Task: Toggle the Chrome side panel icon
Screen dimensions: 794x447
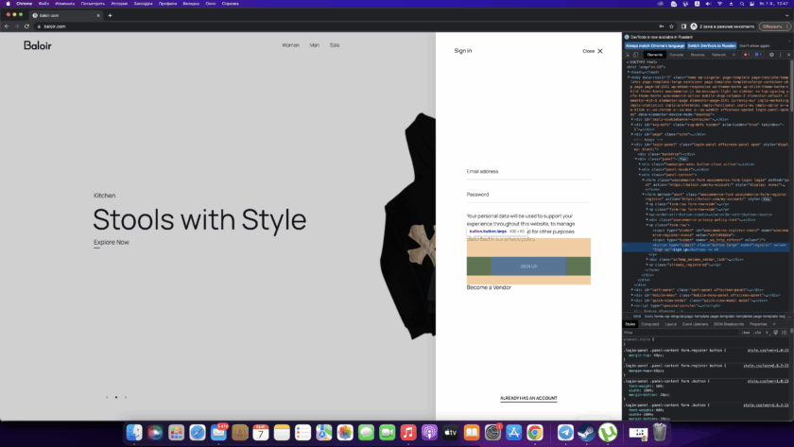Action: pyautogui.click(x=683, y=26)
